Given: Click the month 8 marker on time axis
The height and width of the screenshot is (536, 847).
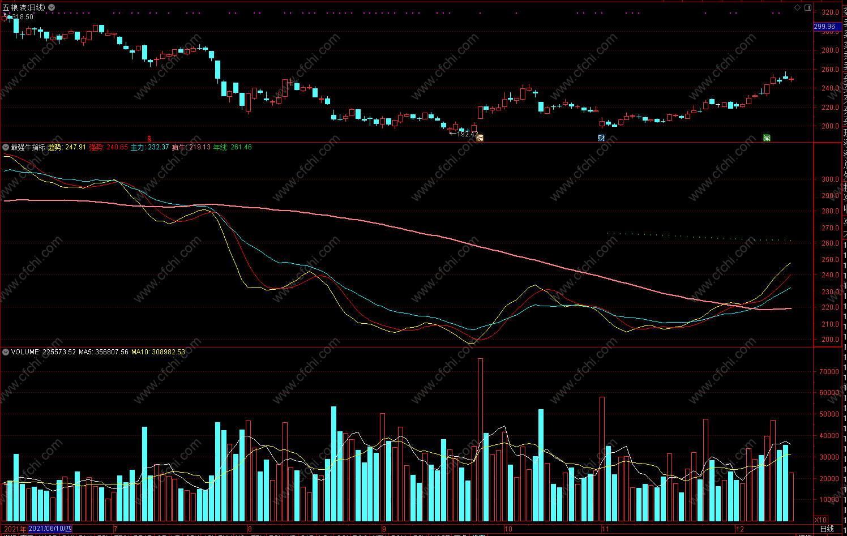Looking at the screenshot, I should coord(250,529).
